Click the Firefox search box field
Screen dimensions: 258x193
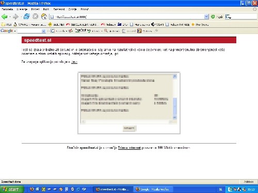(244, 16)
